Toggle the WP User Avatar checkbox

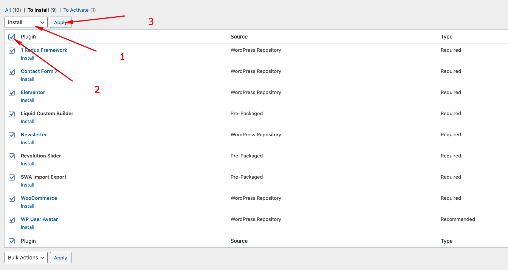(12, 220)
